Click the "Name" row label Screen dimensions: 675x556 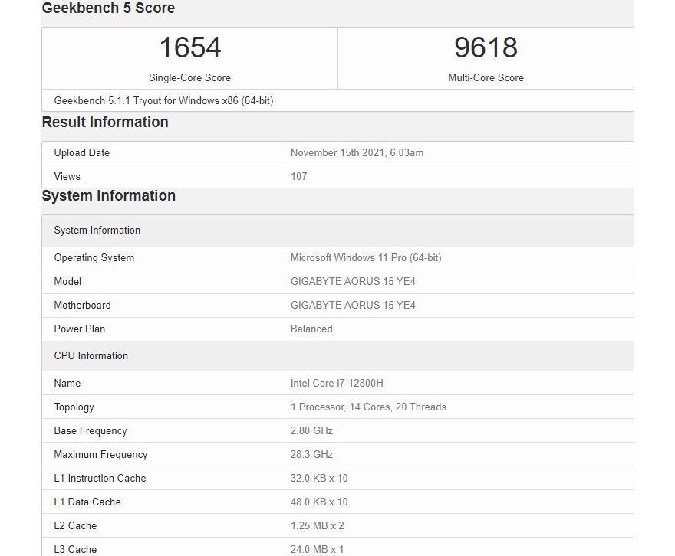(67, 383)
